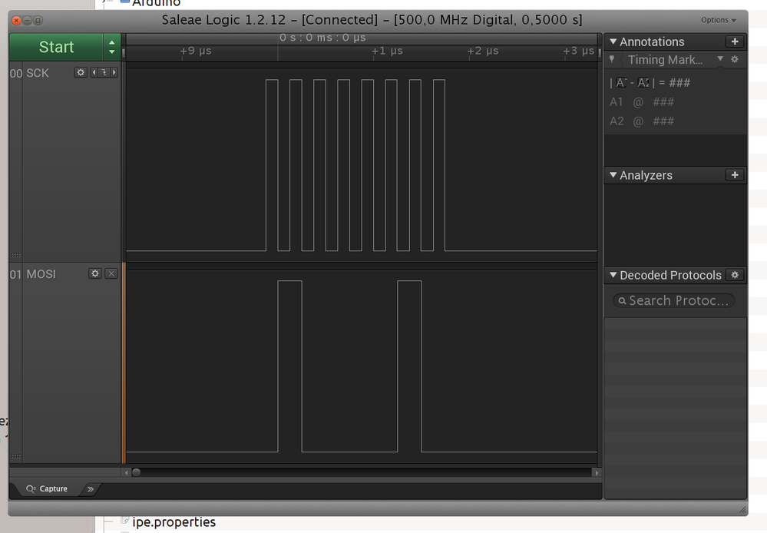767x533 pixels.
Task: Click the timing marker pin icon
Action: tap(612, 59)
